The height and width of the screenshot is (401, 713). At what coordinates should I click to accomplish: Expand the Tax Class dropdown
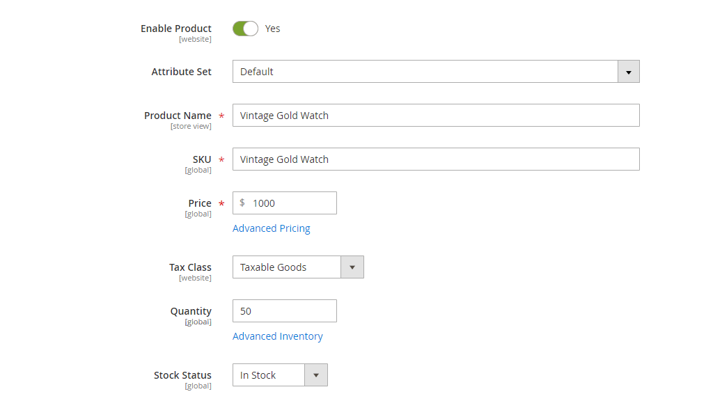point(298,267)
